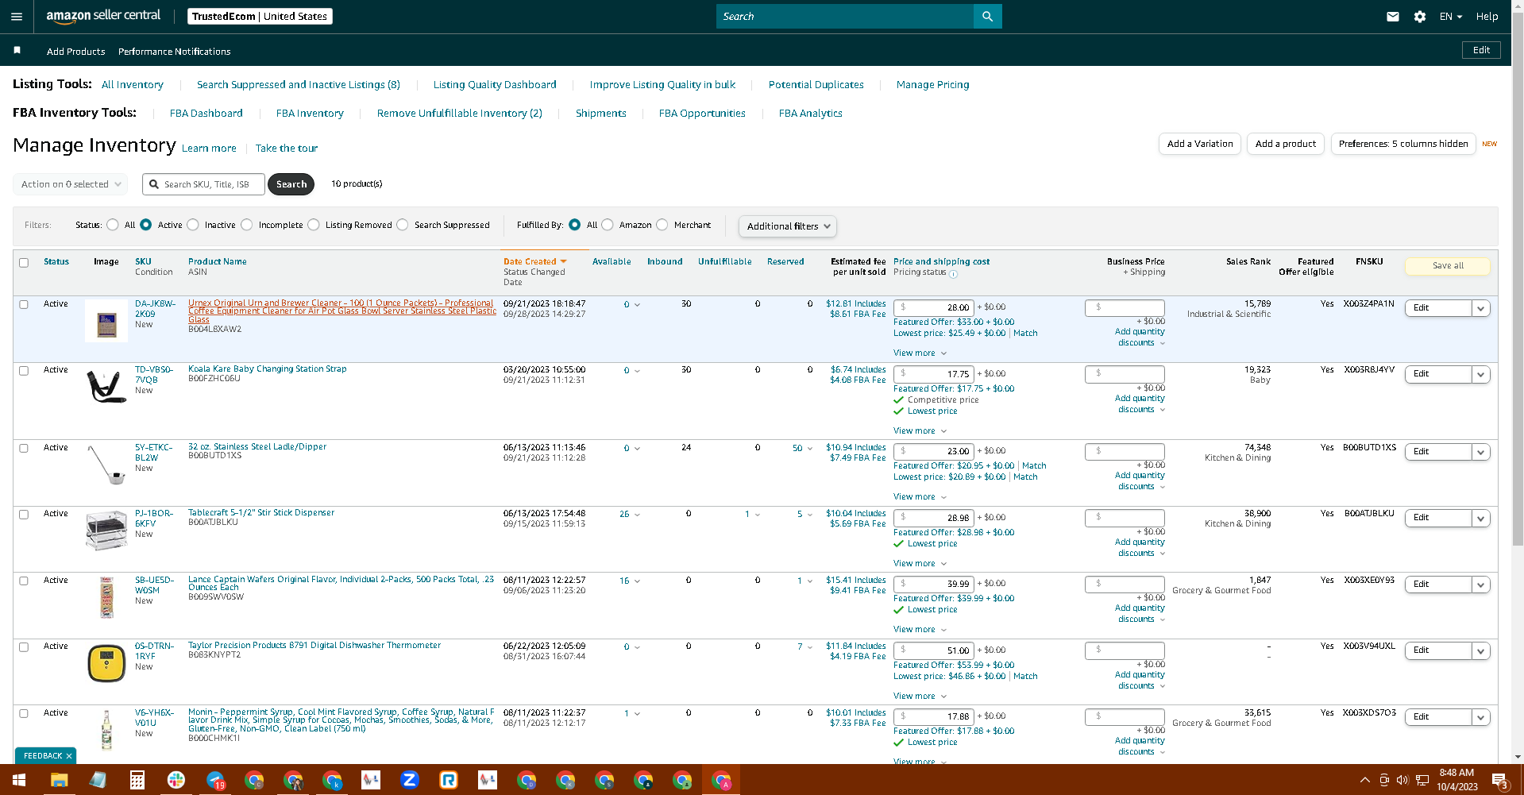Sort by Date Created column
Image resolution: width=1524 pixels, height=795 pixels.
click(534, 261)
